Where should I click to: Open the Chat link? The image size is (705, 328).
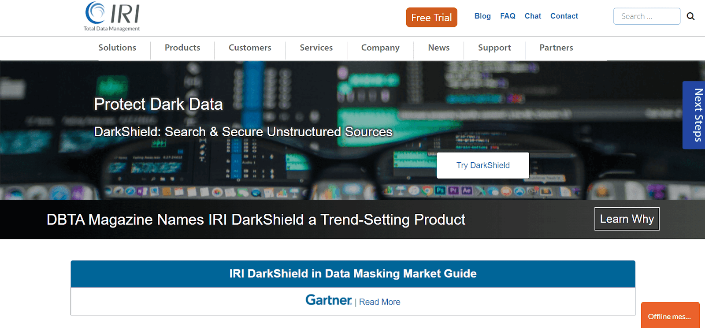[533, 16]
